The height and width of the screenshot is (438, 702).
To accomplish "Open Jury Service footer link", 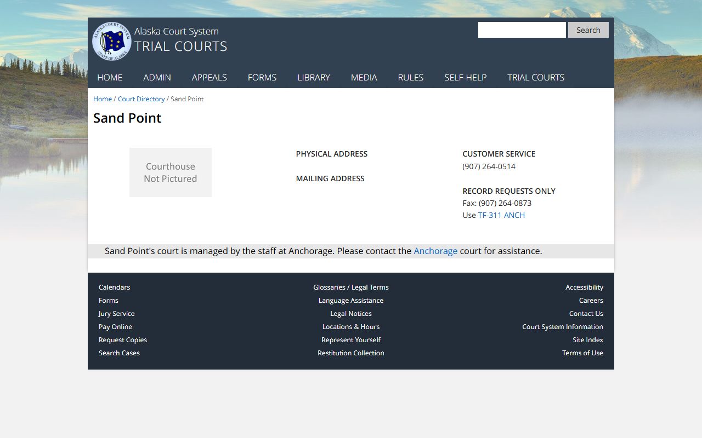I will point(116,314).
